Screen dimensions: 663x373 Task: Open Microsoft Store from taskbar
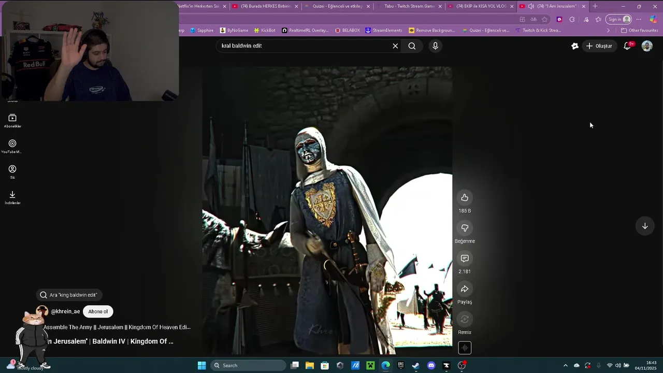pyautogui.click(x=325, y=365)
